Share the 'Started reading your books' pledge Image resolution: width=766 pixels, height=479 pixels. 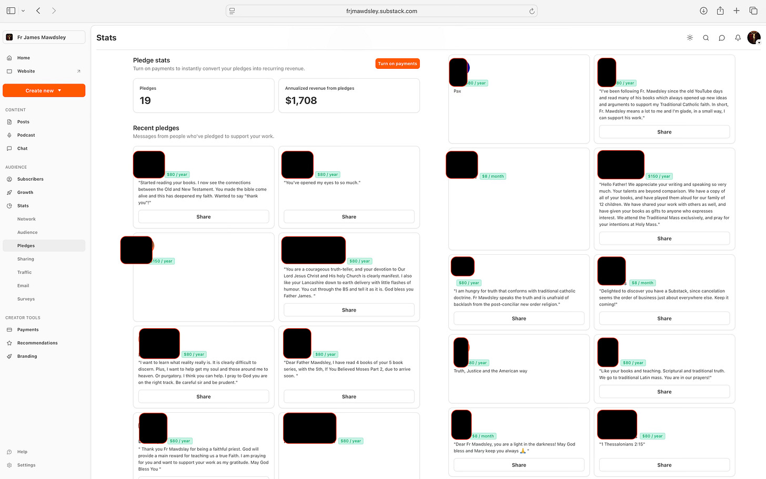204,216
